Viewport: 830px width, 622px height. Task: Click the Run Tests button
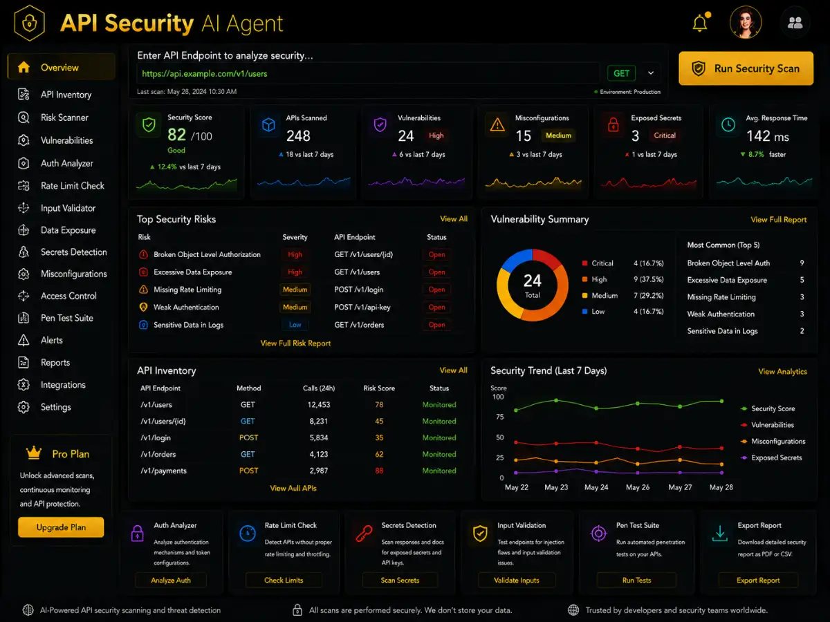pos(636,580)
